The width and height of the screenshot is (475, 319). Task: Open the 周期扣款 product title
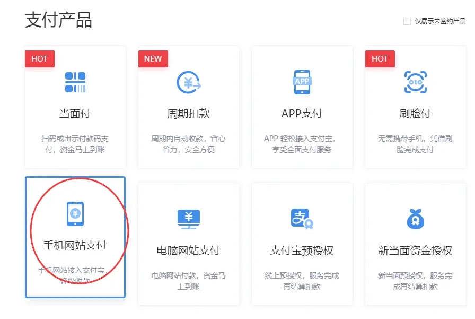pos(188,114)
